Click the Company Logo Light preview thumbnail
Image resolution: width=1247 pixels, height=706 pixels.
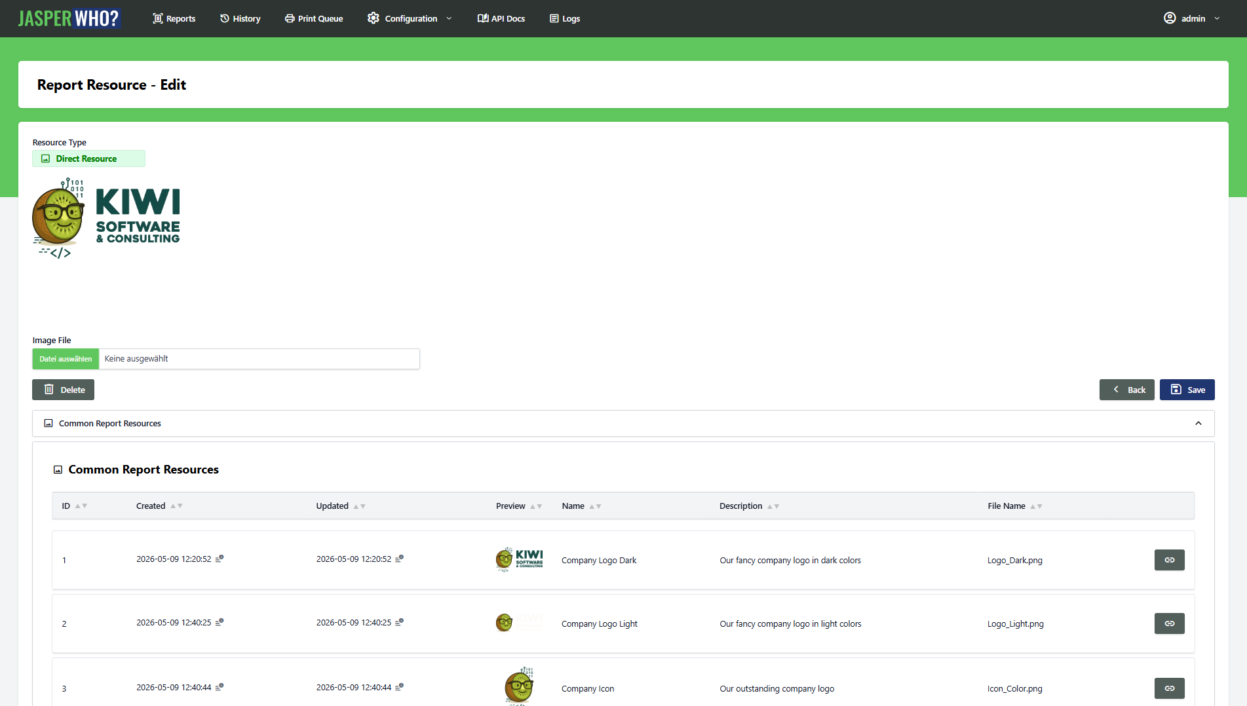coord(520,622)
